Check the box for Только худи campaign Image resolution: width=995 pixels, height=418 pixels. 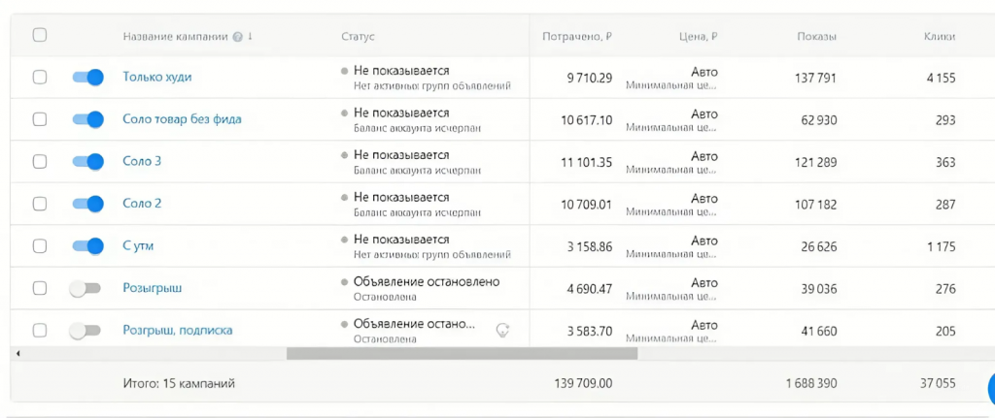39,78
